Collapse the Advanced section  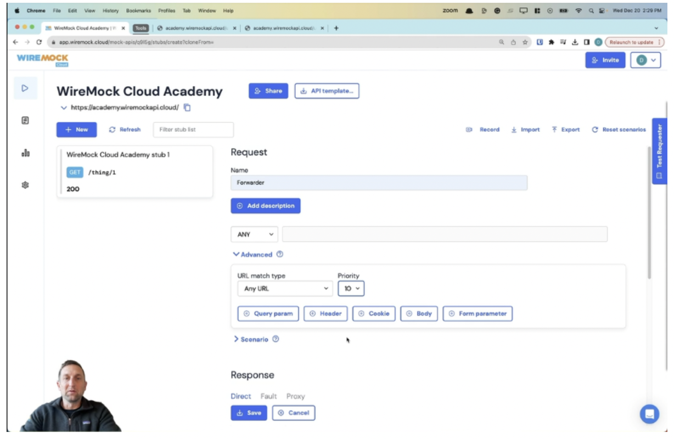pos(252,255)
